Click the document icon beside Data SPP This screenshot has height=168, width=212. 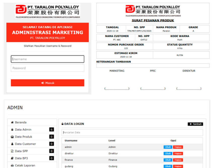point(12,151)
